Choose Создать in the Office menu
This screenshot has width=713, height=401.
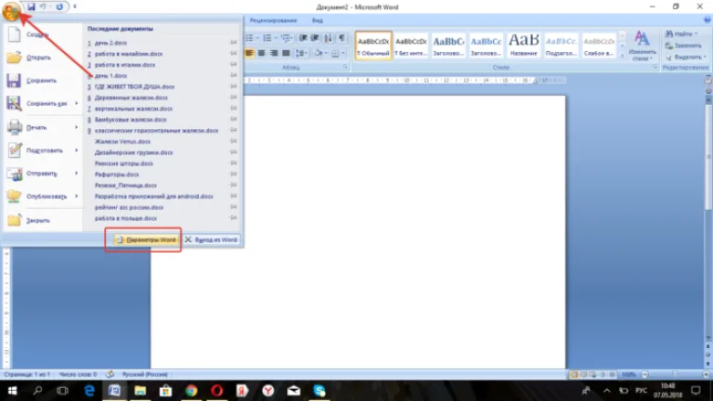click(43, 34)
